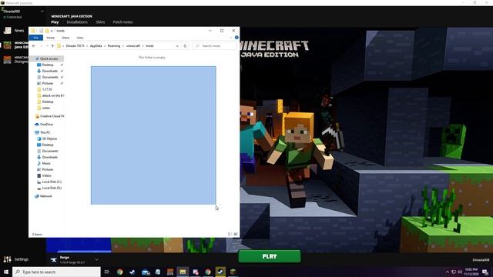Image resolution: width=493 pixels, height=277 pixels.
Task: Click AppData in the address bar breadcrumb
Action: (96, 46)
